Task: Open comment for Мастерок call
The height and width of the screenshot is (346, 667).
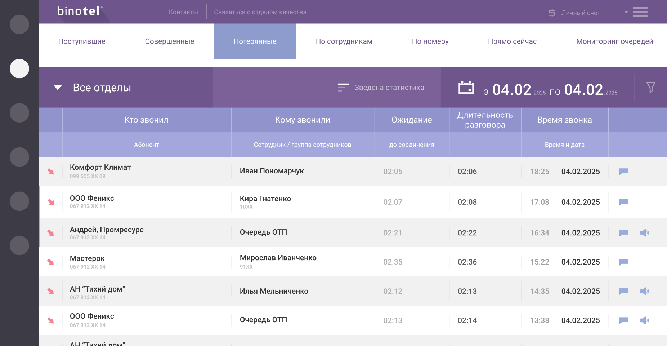Action: pyautogui.click(x=624, y=262)
